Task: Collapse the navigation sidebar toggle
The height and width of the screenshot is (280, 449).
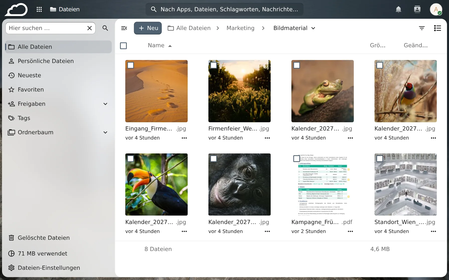Action: 124,28
